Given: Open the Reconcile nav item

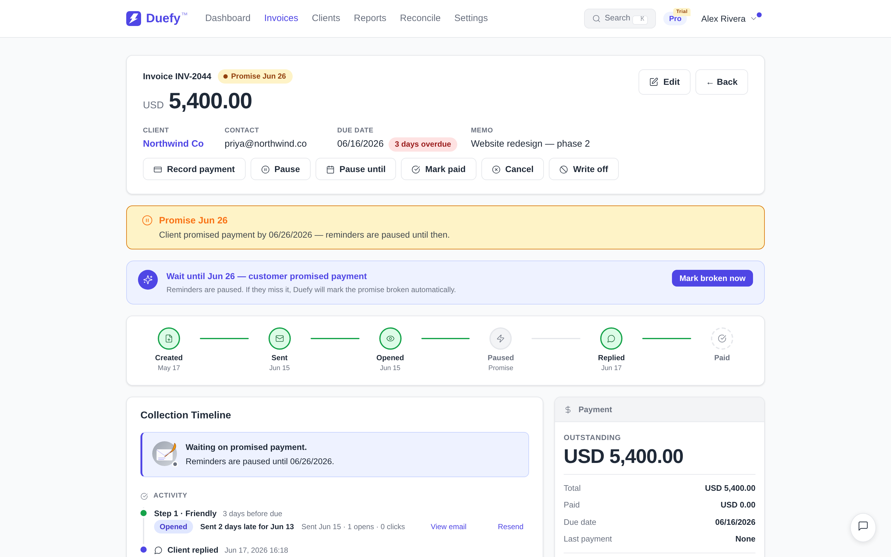Looking at the screenshot, I should 420,18.
